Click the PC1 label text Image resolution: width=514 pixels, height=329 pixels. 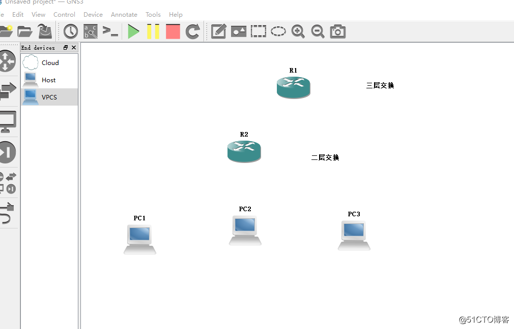[x=139, y=218]
